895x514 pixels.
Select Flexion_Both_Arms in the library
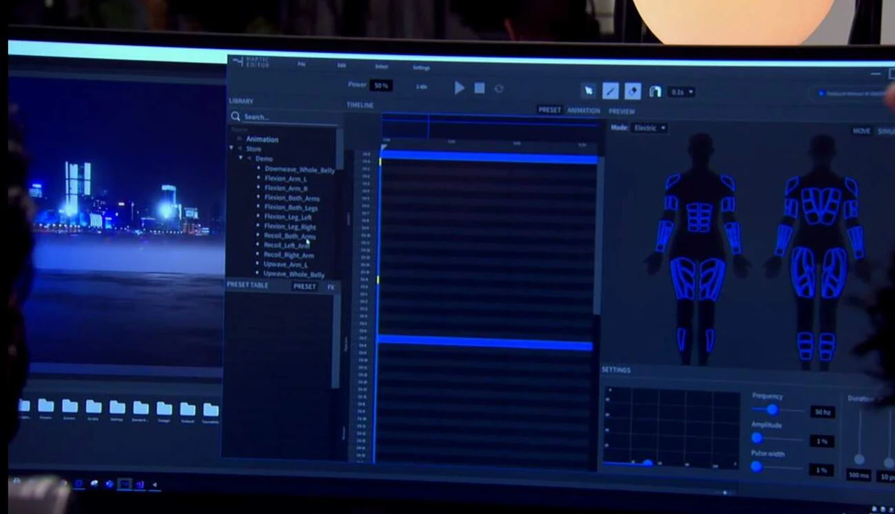[292, 198]
